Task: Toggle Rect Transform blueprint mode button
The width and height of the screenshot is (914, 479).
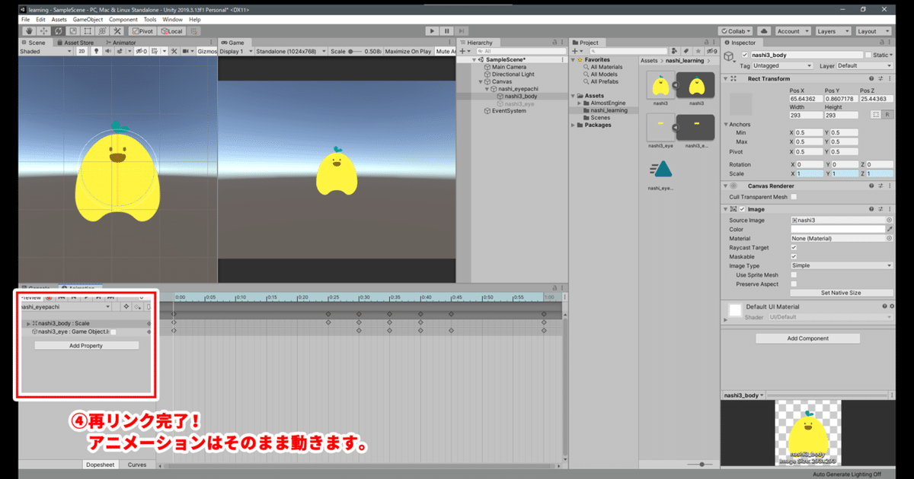Action: pyautogui.click(x=876, y=114)
